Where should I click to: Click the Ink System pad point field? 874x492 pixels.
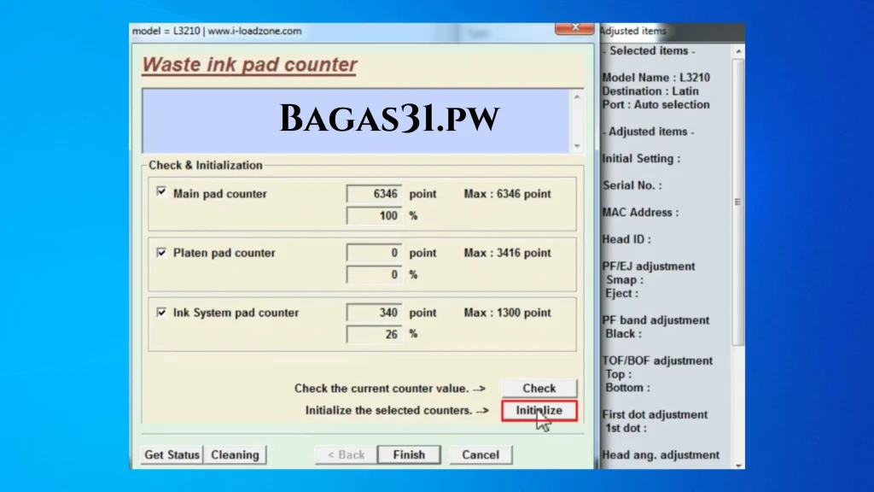tap(374, 313)
